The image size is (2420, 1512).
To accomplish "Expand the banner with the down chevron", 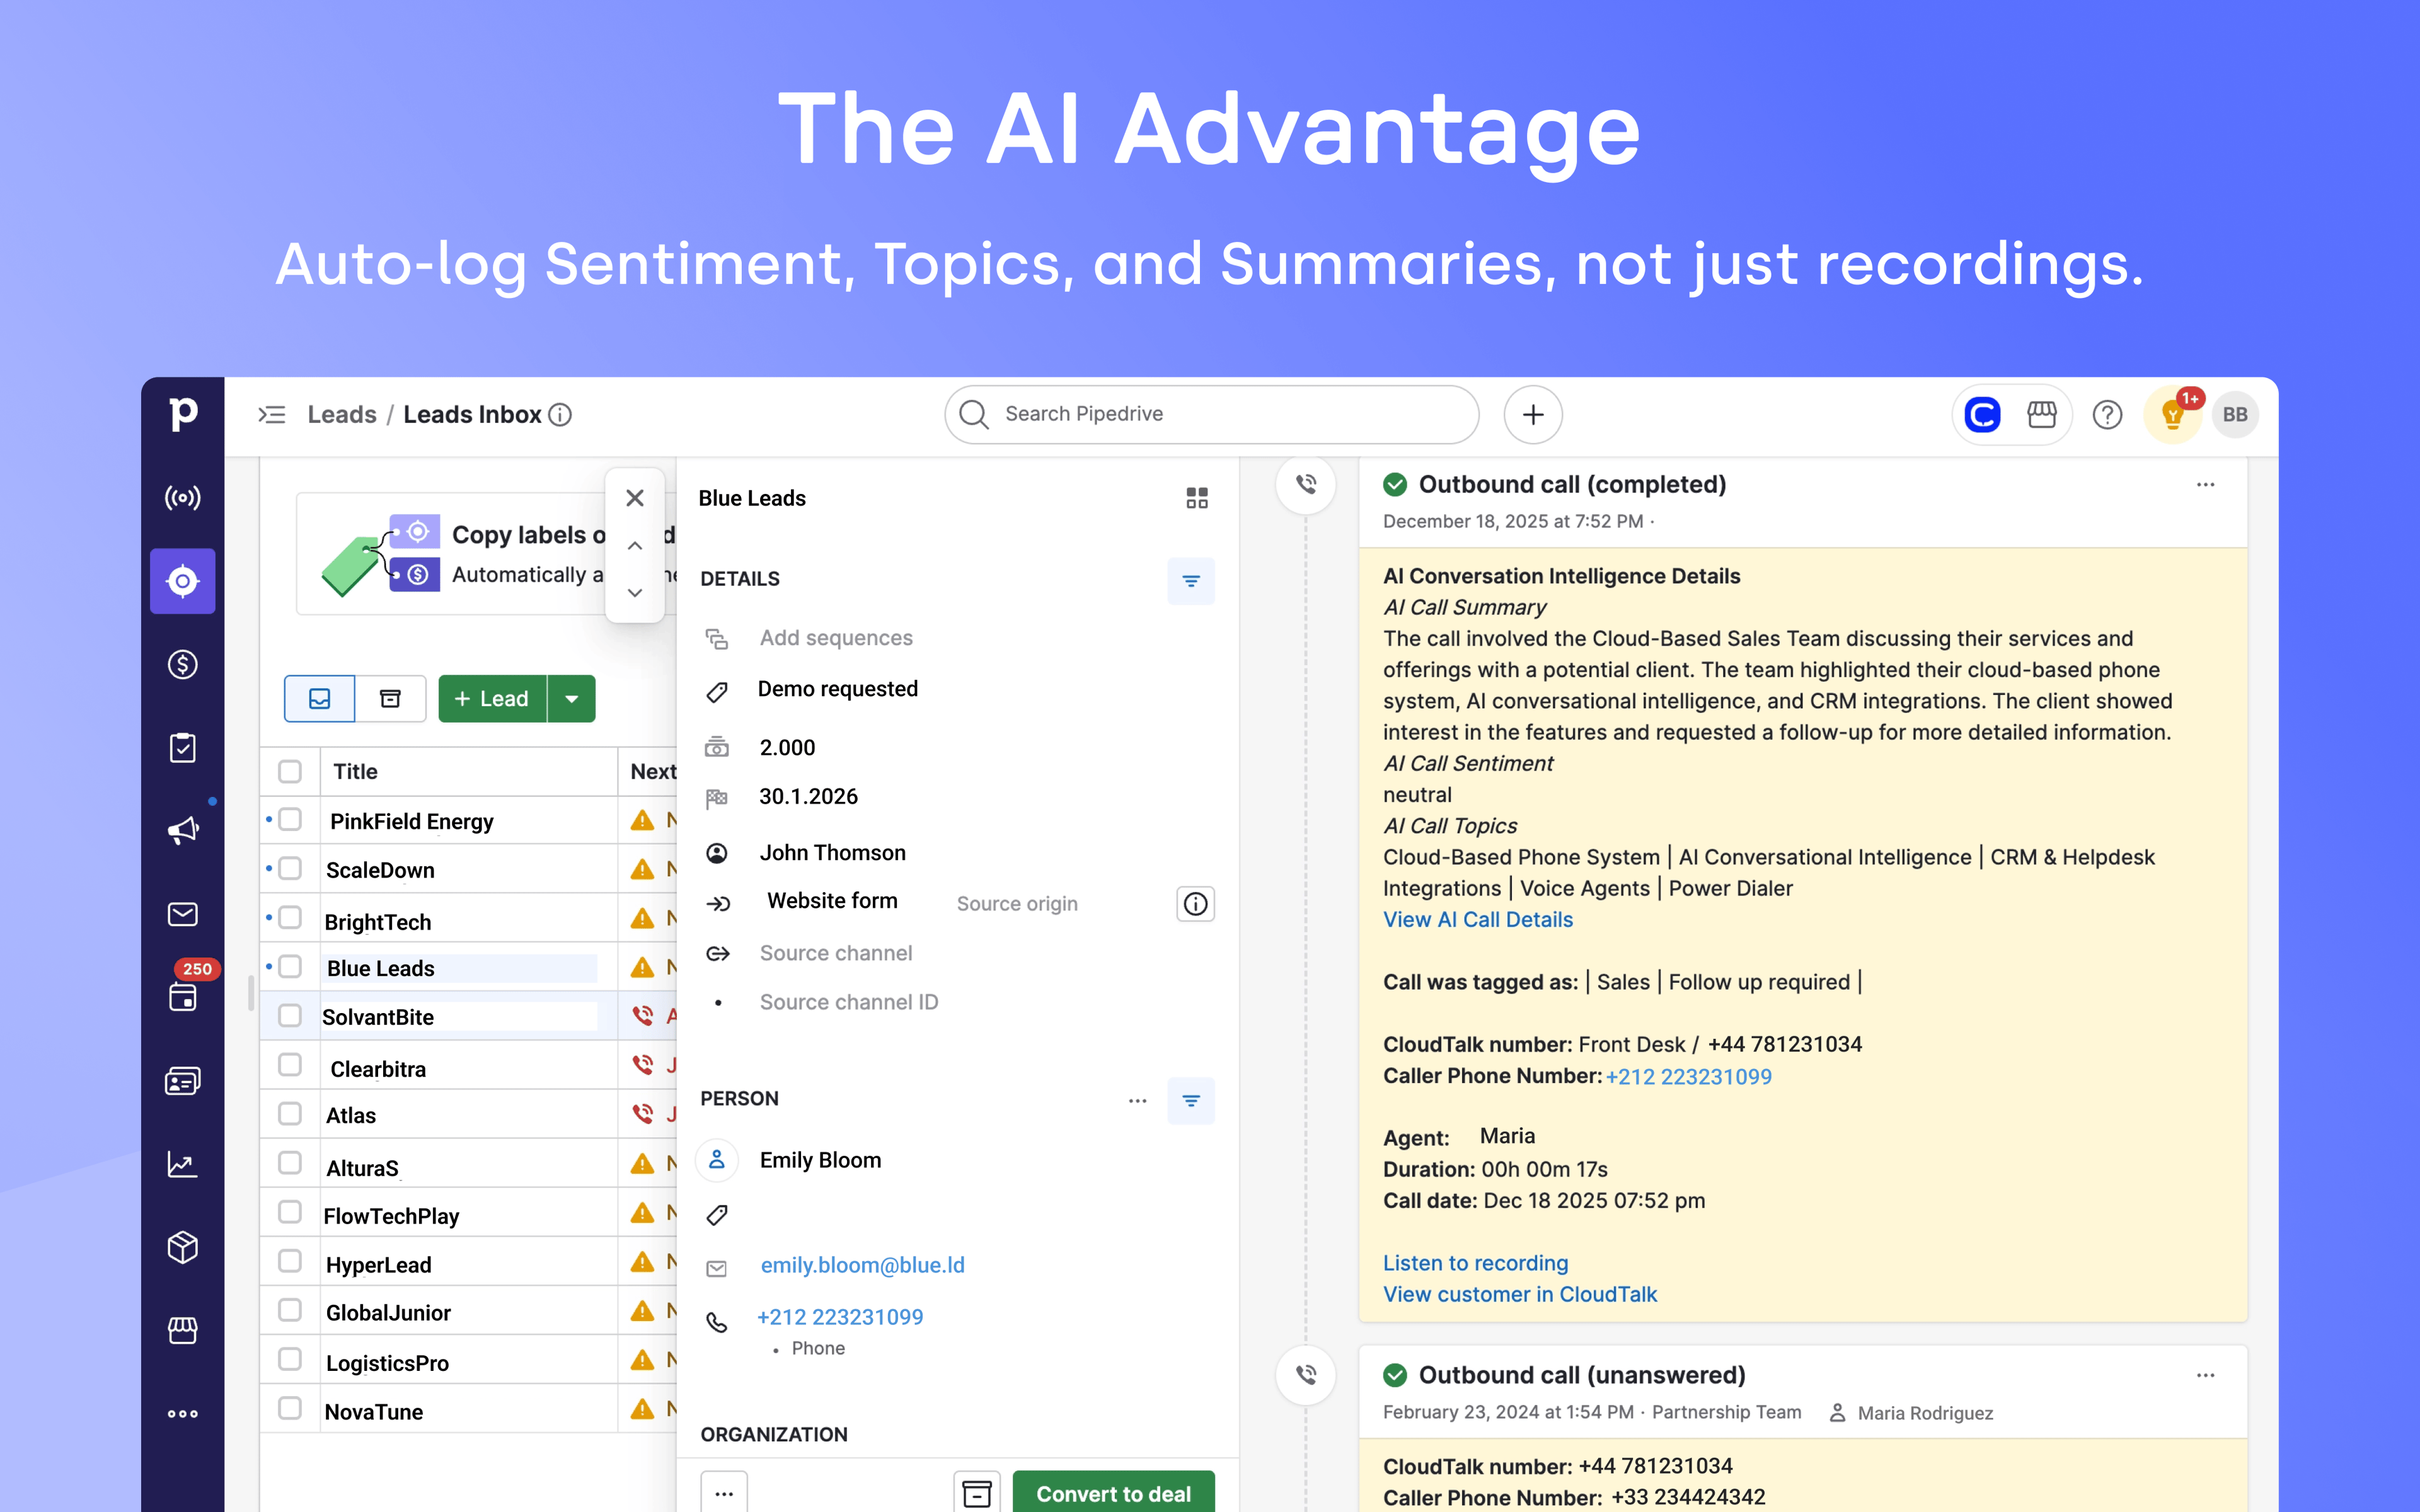I will click(635, 592).
